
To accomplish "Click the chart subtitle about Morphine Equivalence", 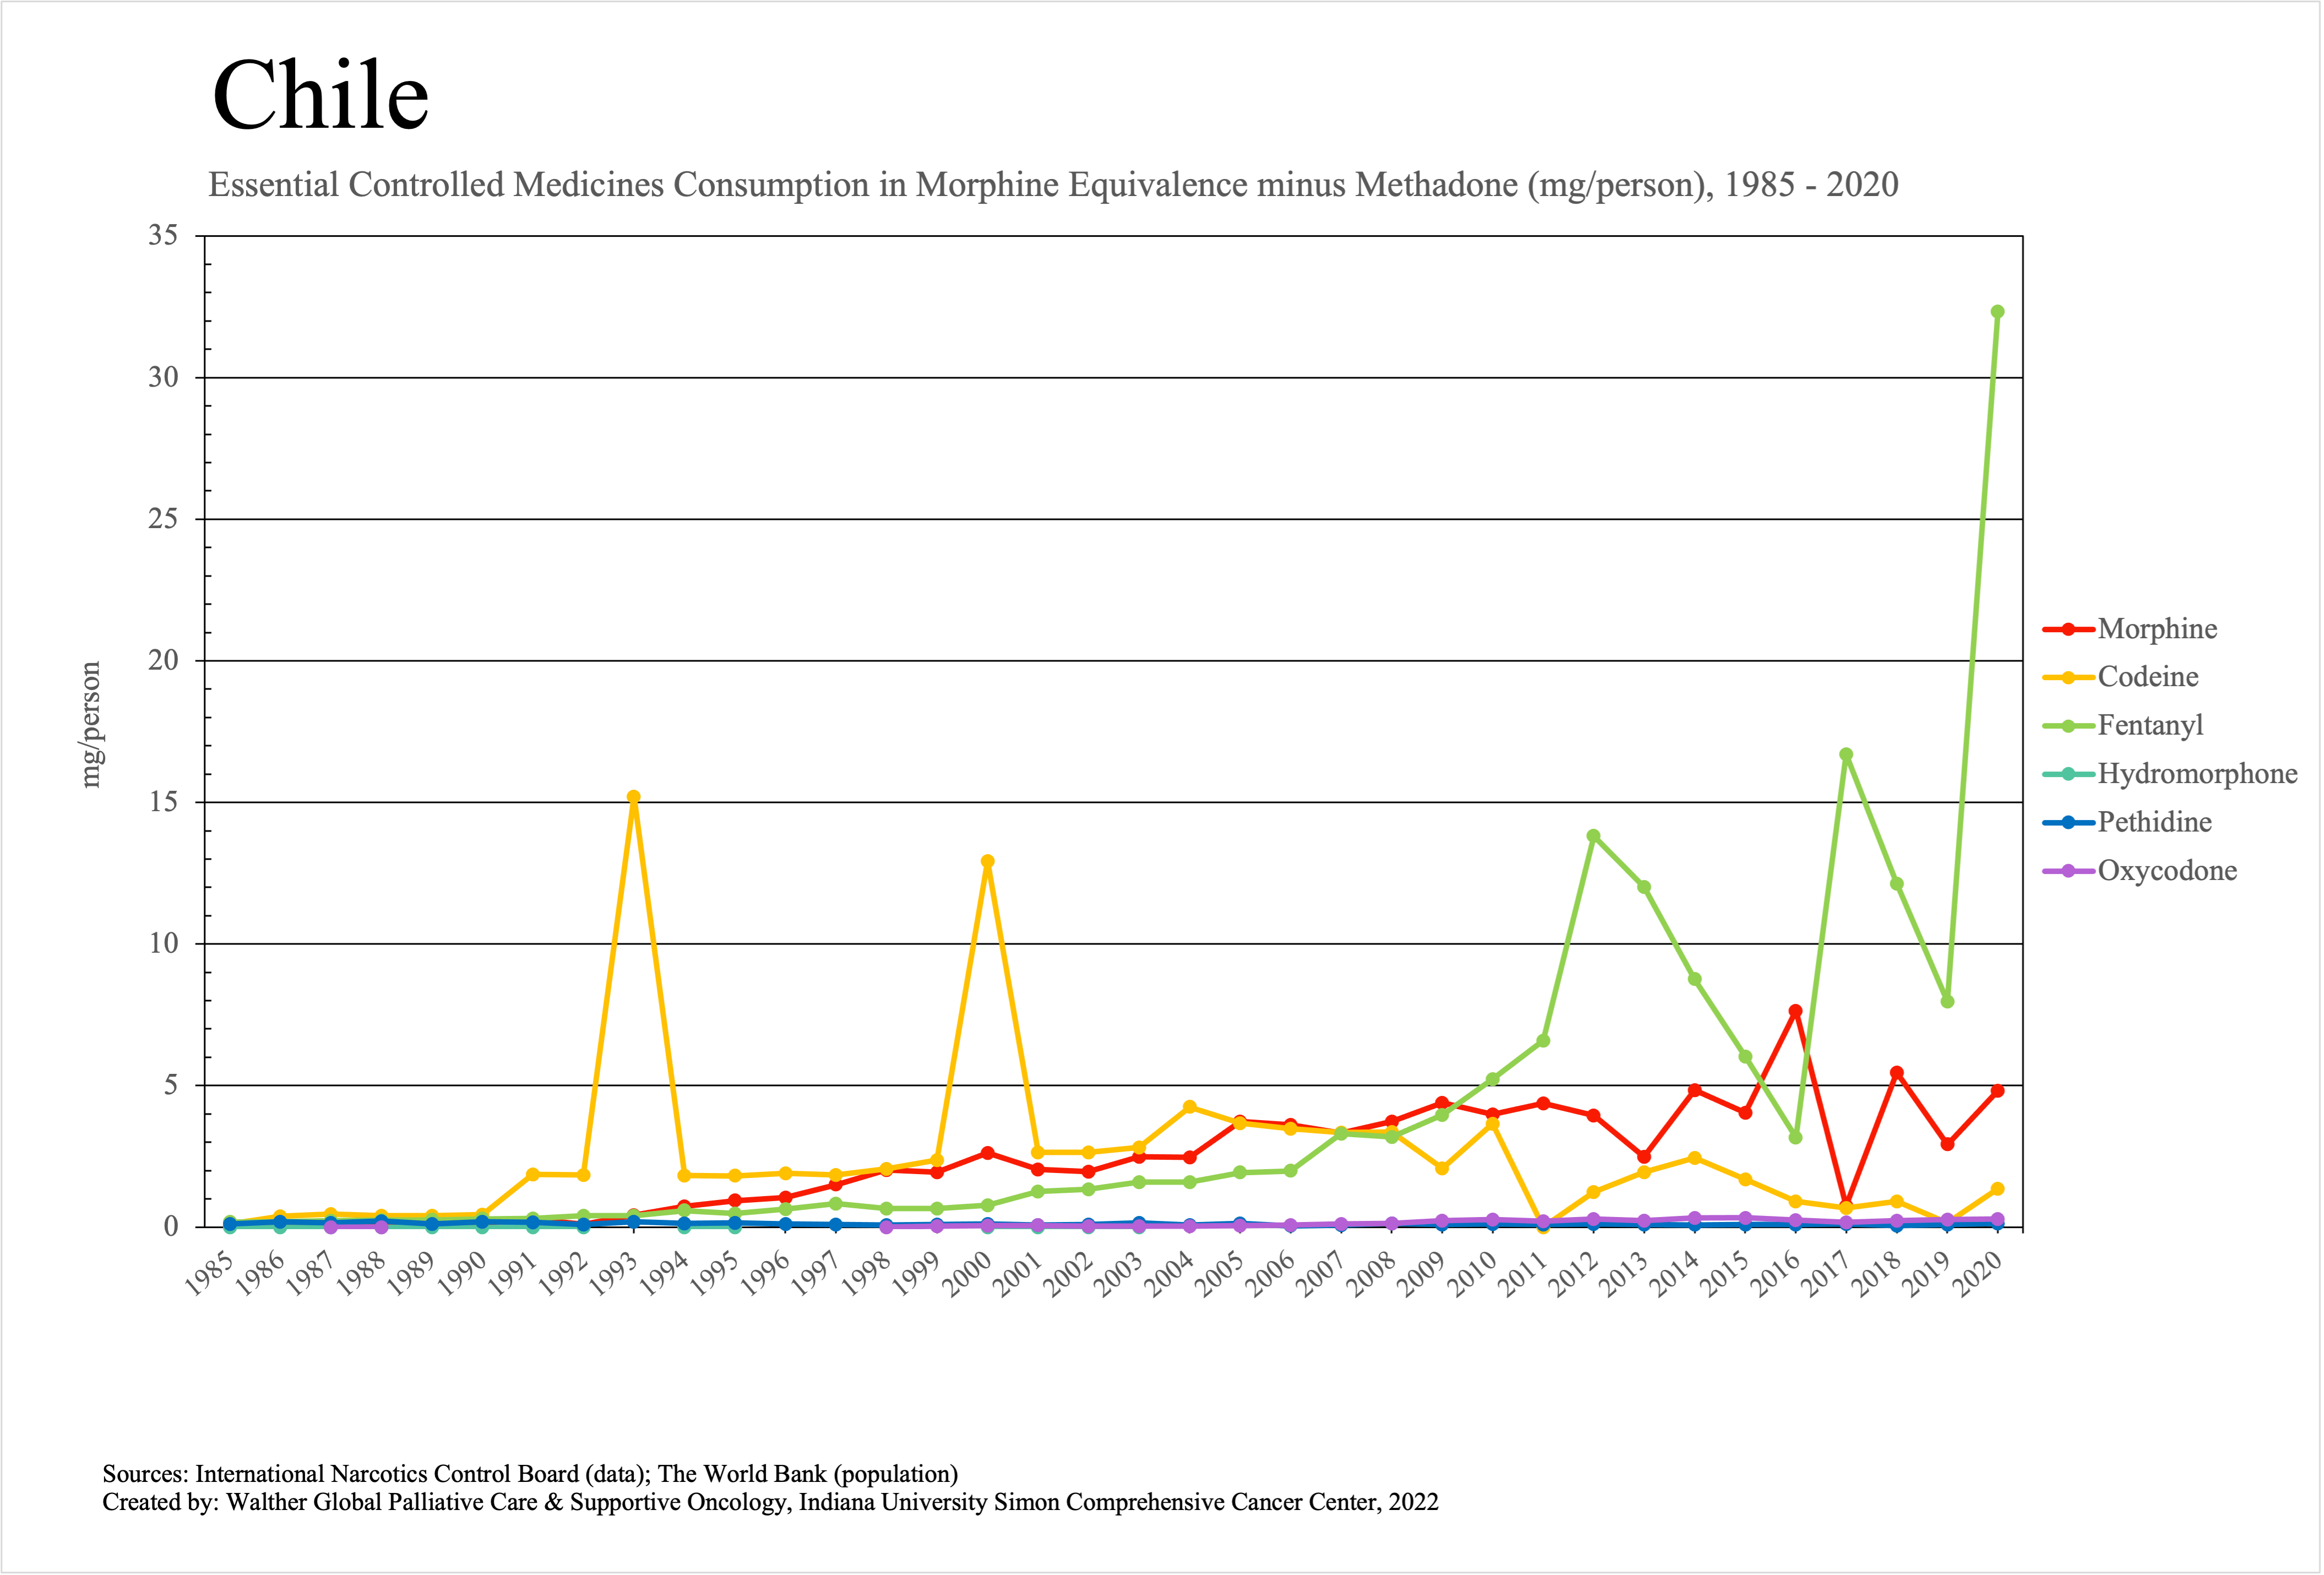I will (x=1052, y=185).
